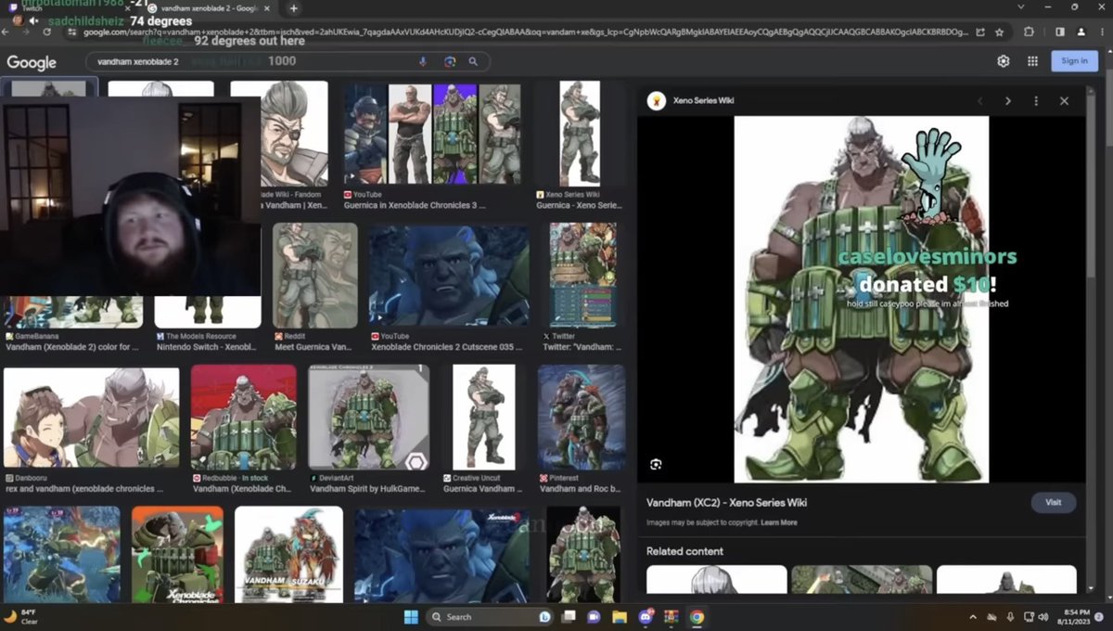Click the magnifier search submit icon

pos(473,61)
